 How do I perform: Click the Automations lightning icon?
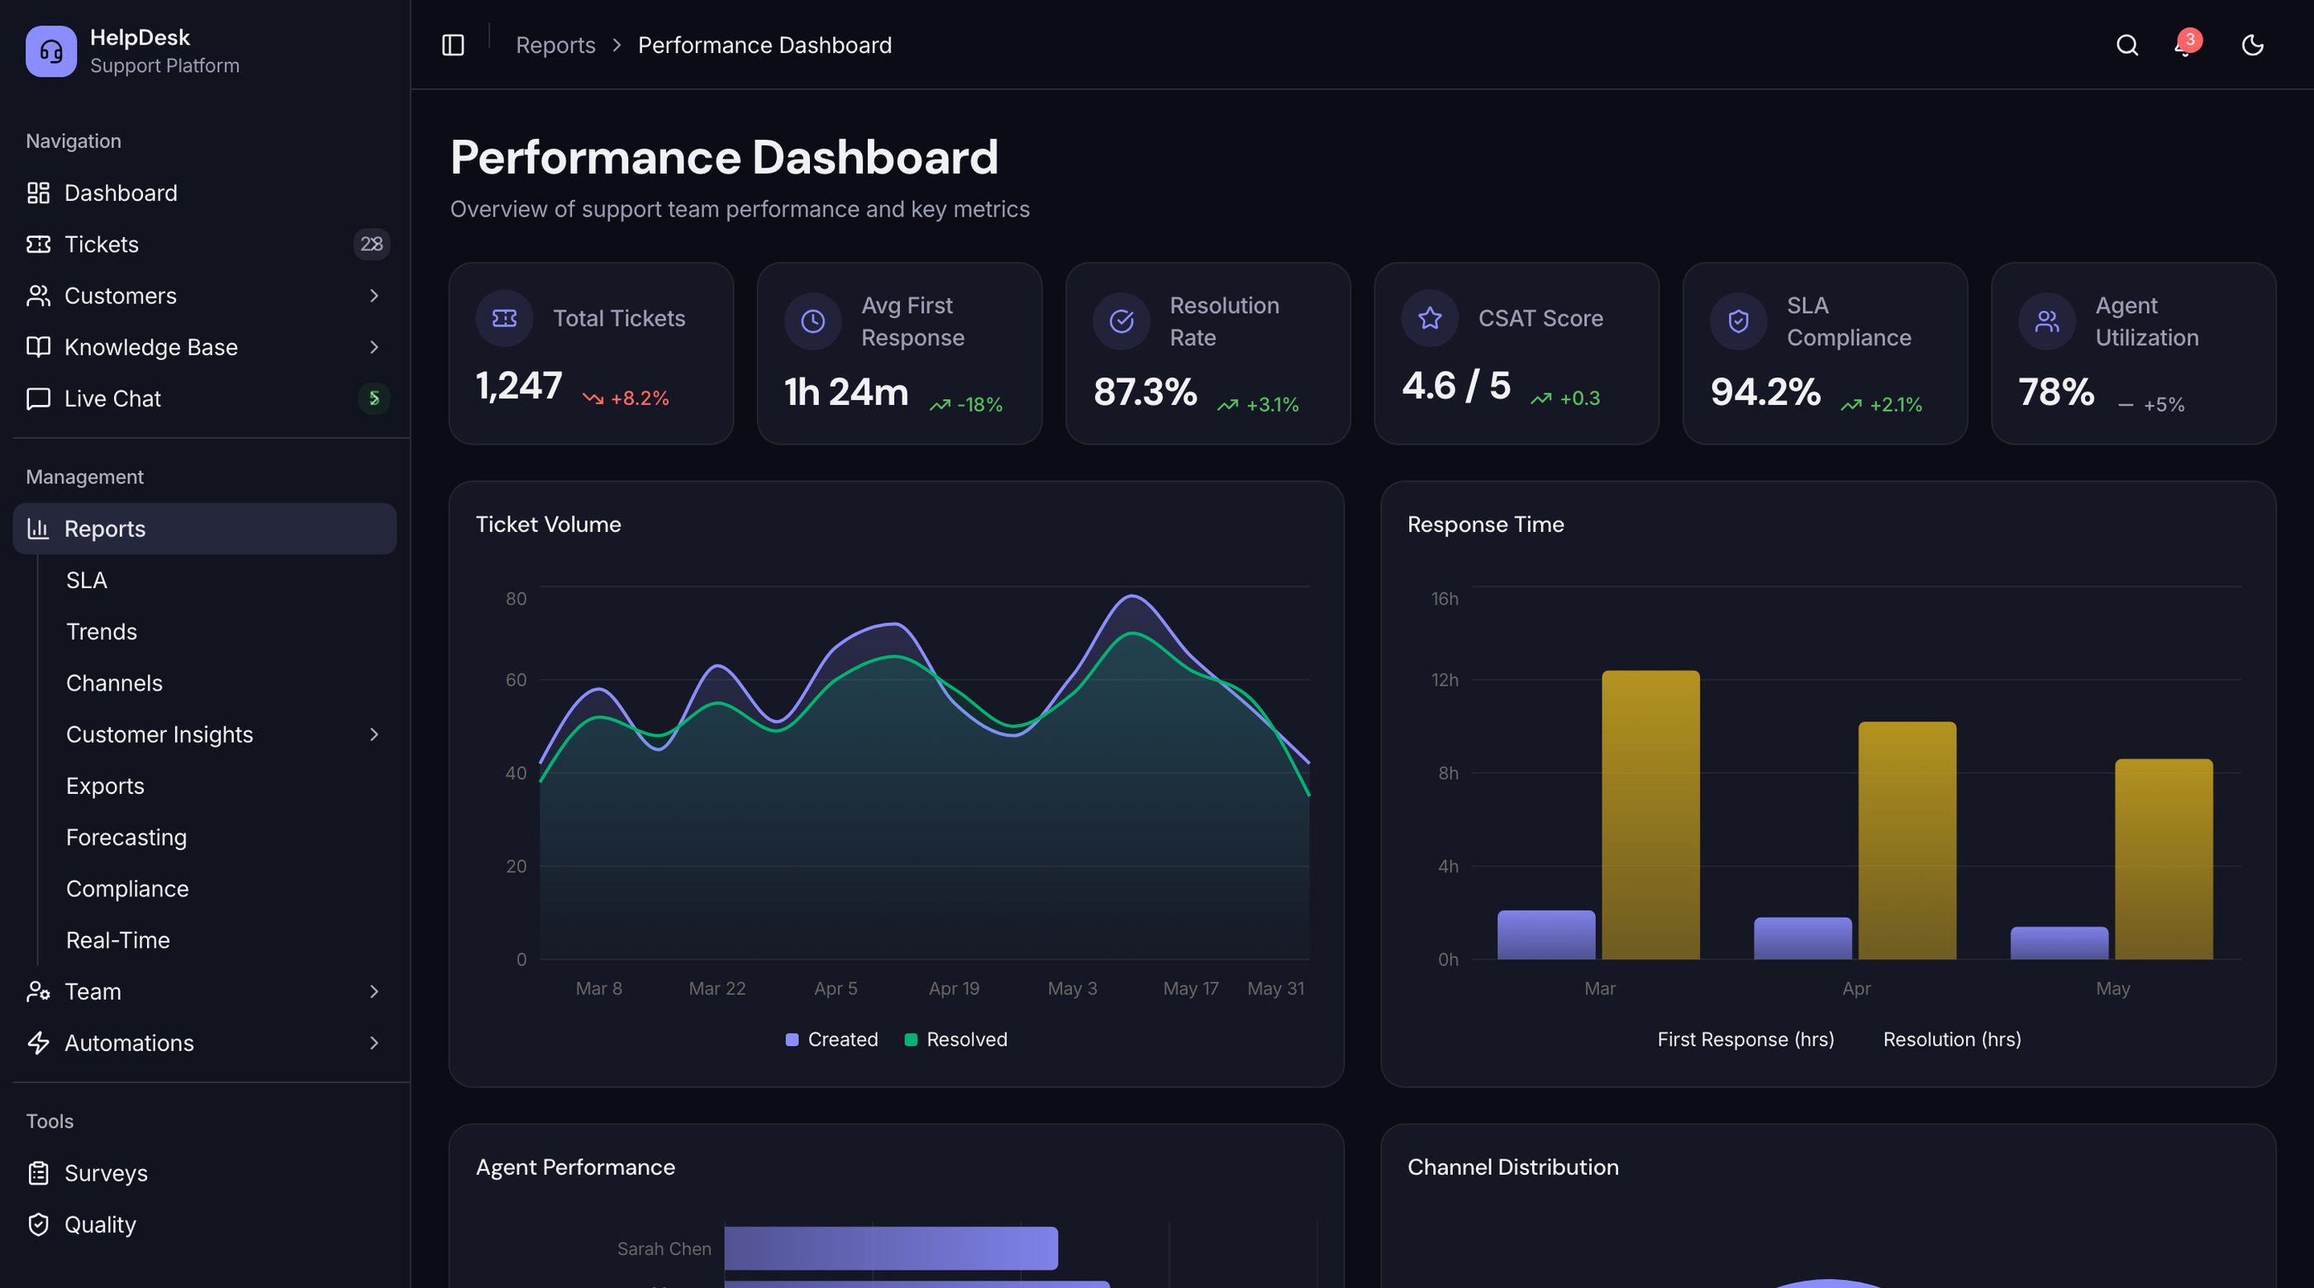(x=38, y=1042)
